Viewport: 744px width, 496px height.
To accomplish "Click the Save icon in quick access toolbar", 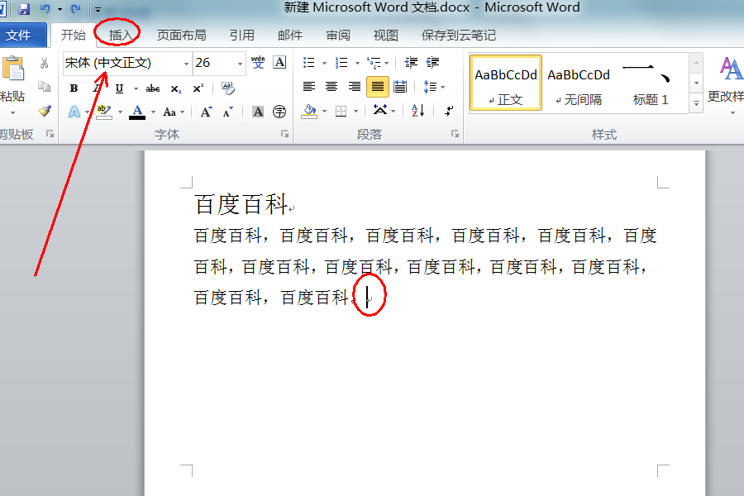I will [x=24, y=8].
